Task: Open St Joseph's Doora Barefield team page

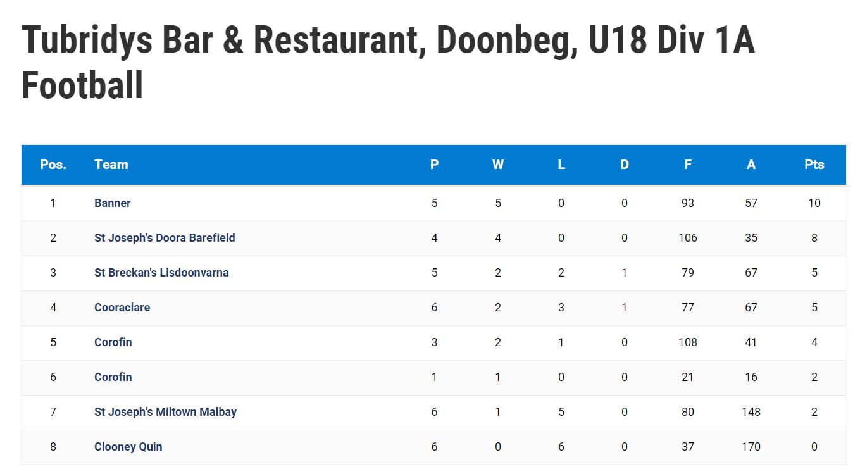Action: pyautogui.click(x=165, y=238)
